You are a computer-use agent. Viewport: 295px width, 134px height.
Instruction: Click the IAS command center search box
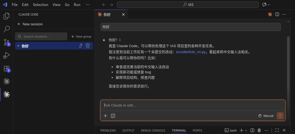[x=188, y=5]
